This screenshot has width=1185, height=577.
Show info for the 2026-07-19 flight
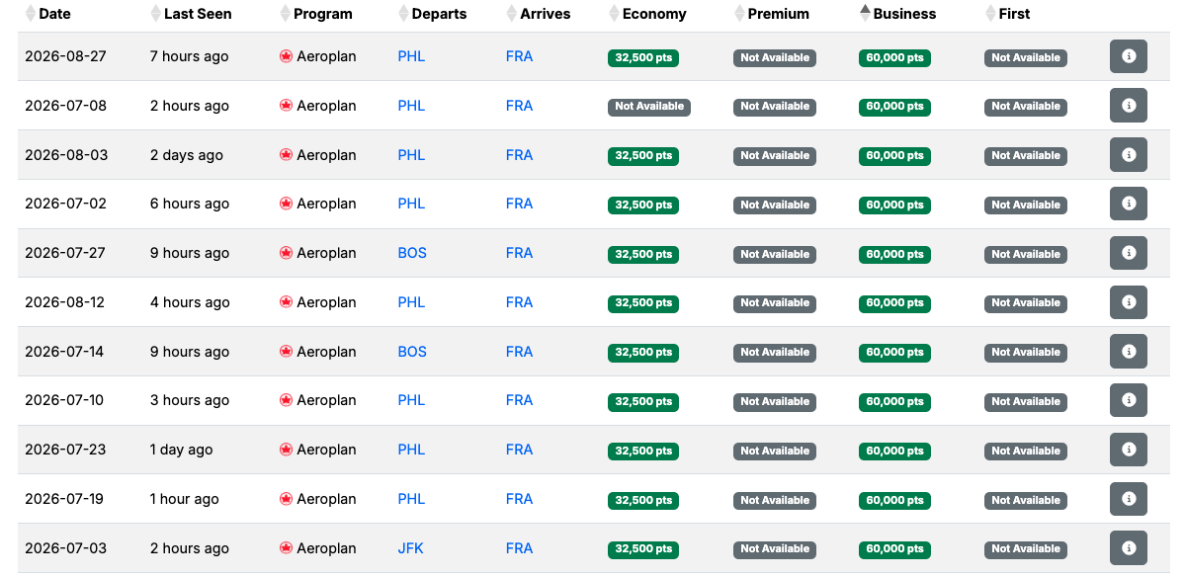click(x=1128, y=499)
